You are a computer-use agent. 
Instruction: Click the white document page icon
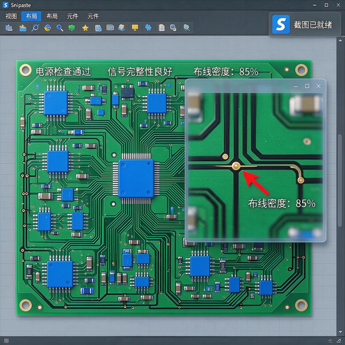coord(162,28)
